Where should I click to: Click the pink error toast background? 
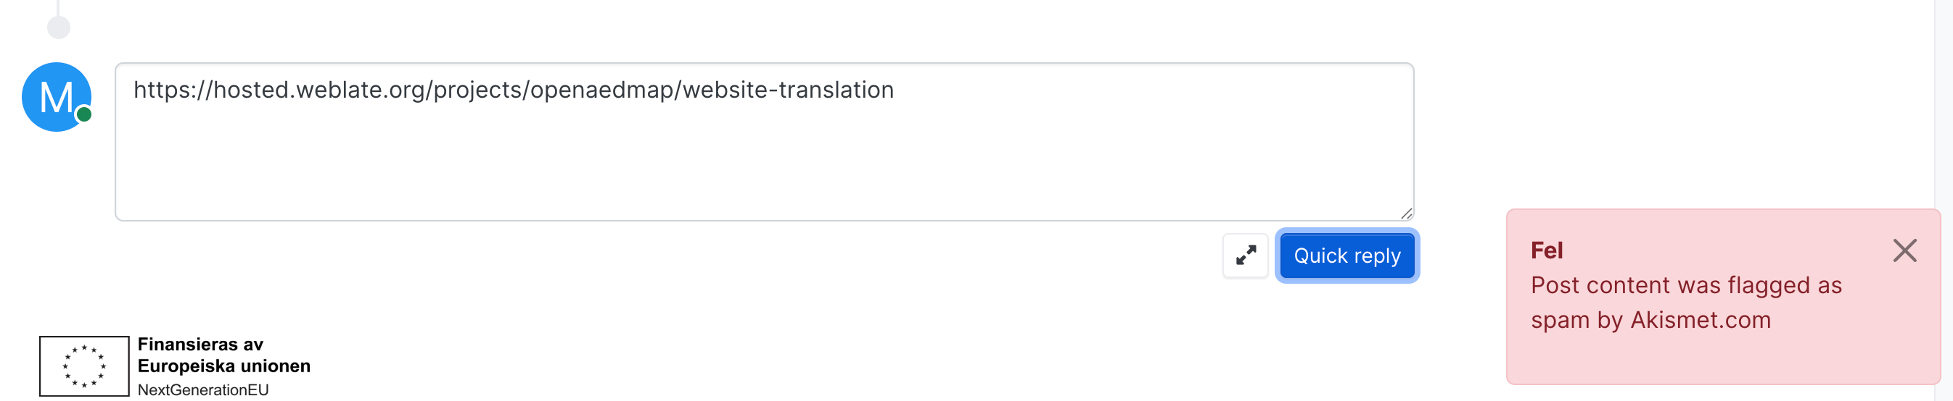click(x=1721, y=360)
